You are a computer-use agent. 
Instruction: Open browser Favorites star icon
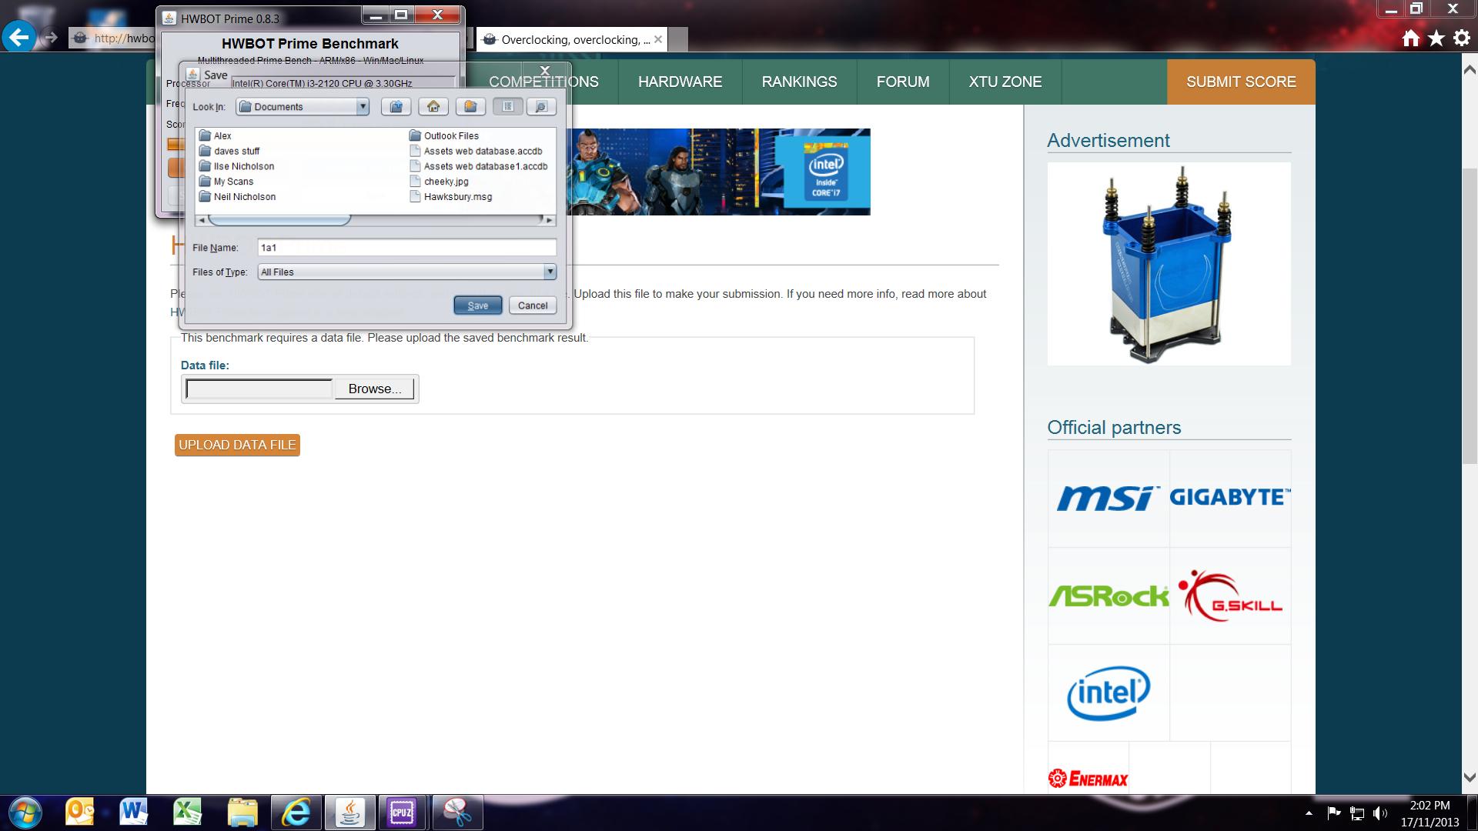(1436, 38)
